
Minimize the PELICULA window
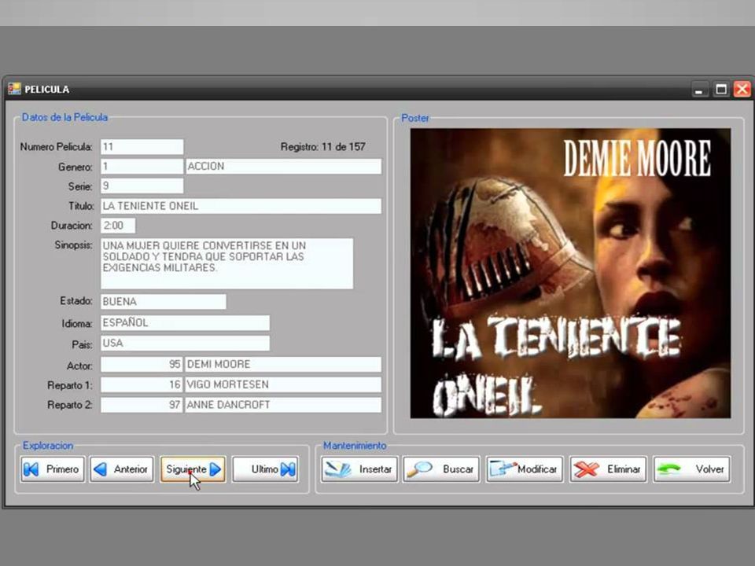pyautogui.click(x=700, y=90)
